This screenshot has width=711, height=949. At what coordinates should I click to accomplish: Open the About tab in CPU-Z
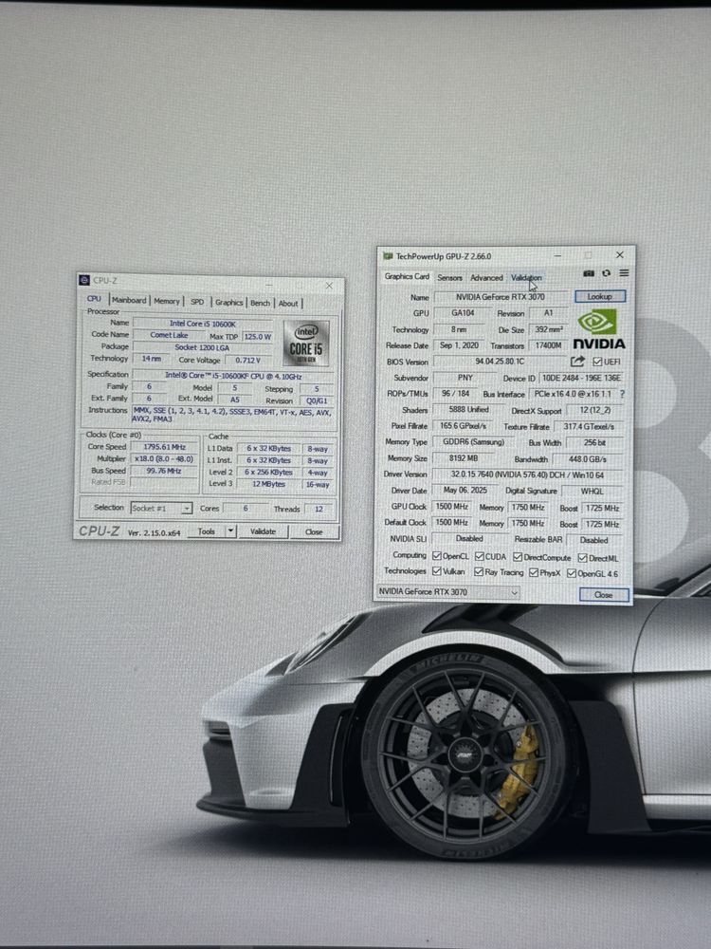[288, 304]
